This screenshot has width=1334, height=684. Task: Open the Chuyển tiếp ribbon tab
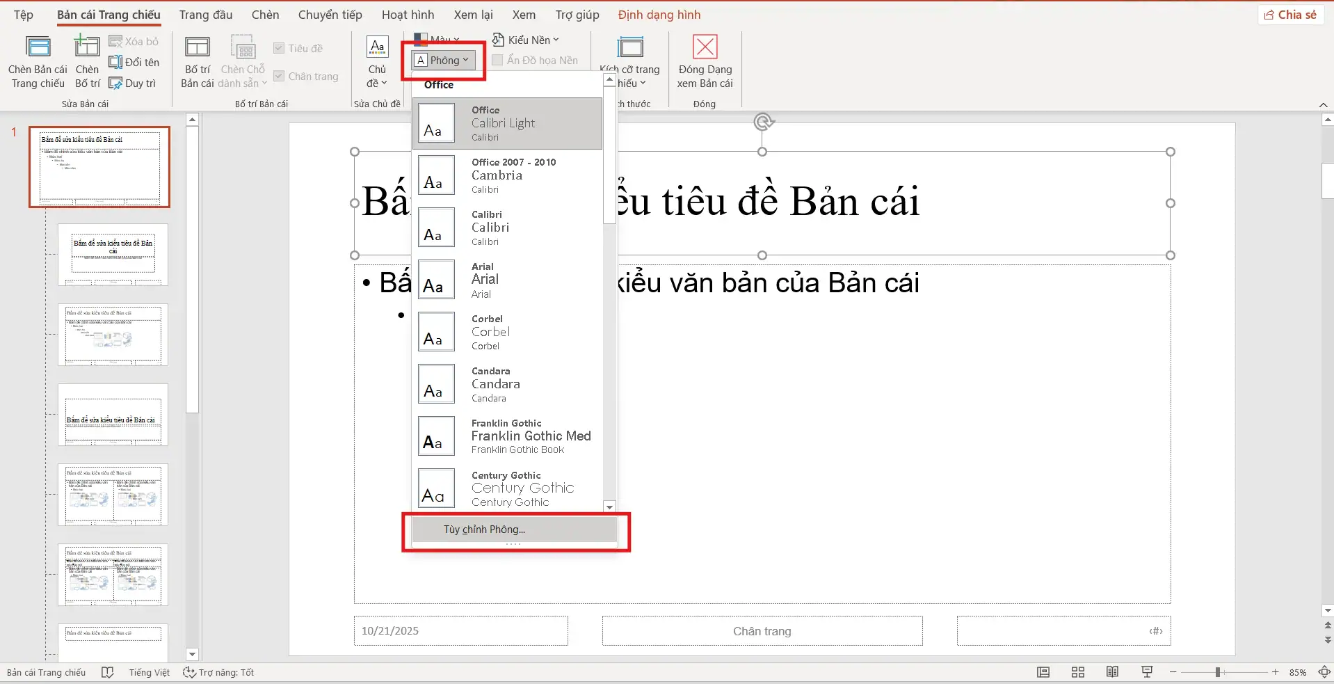[x=329, y=14]
